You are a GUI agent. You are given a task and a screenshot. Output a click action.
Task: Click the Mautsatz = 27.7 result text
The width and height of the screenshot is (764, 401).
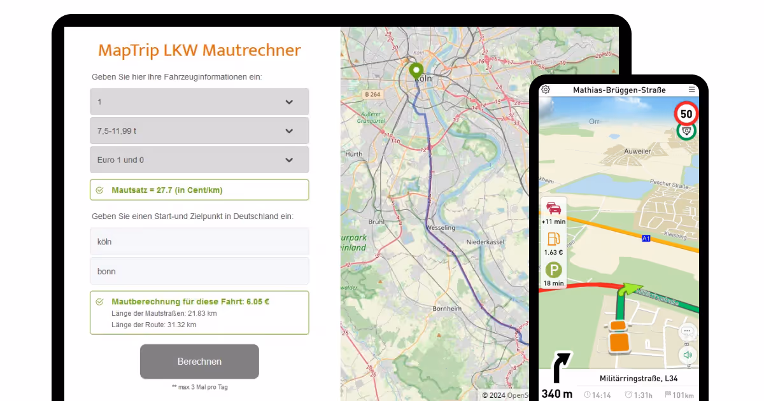tap(167, 190)
